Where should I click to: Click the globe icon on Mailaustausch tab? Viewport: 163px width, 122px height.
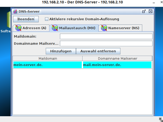[x=55, y=28]
